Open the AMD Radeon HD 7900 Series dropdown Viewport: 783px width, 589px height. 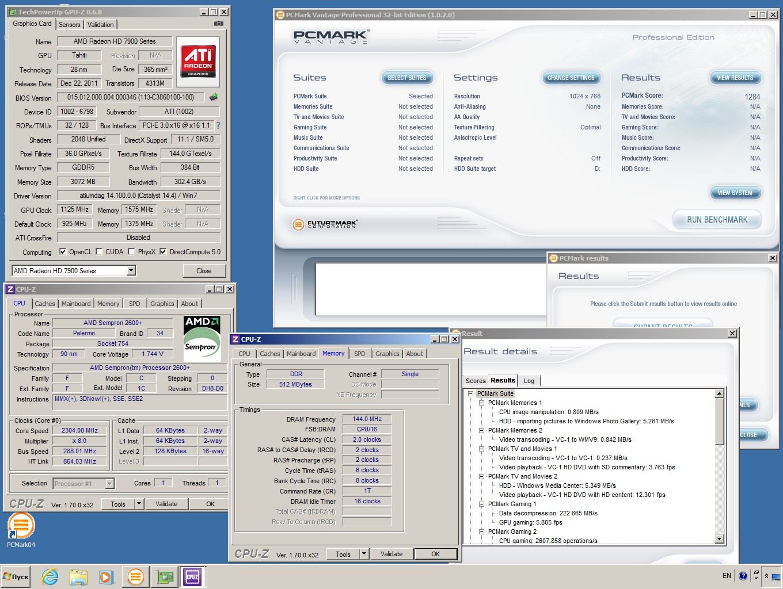(x=131, y=270)
